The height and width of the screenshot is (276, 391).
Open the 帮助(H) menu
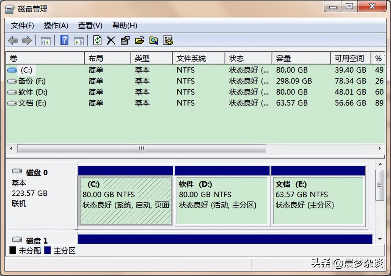click(125, 26)
